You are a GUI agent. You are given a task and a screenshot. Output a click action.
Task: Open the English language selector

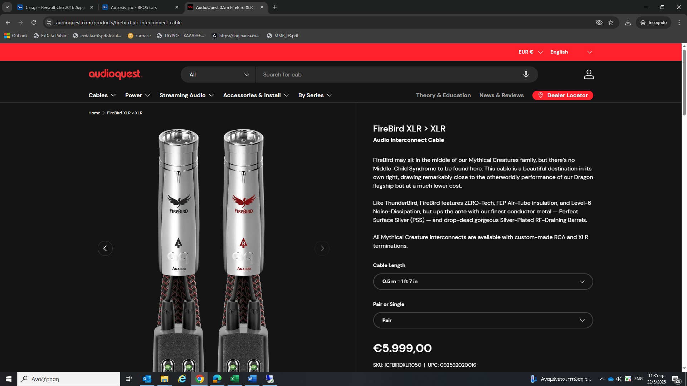click(x=571, y=52)
